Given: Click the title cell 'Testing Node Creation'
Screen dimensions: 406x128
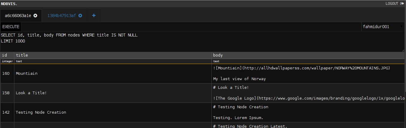Looking at the screenshot, I should 113,112.
